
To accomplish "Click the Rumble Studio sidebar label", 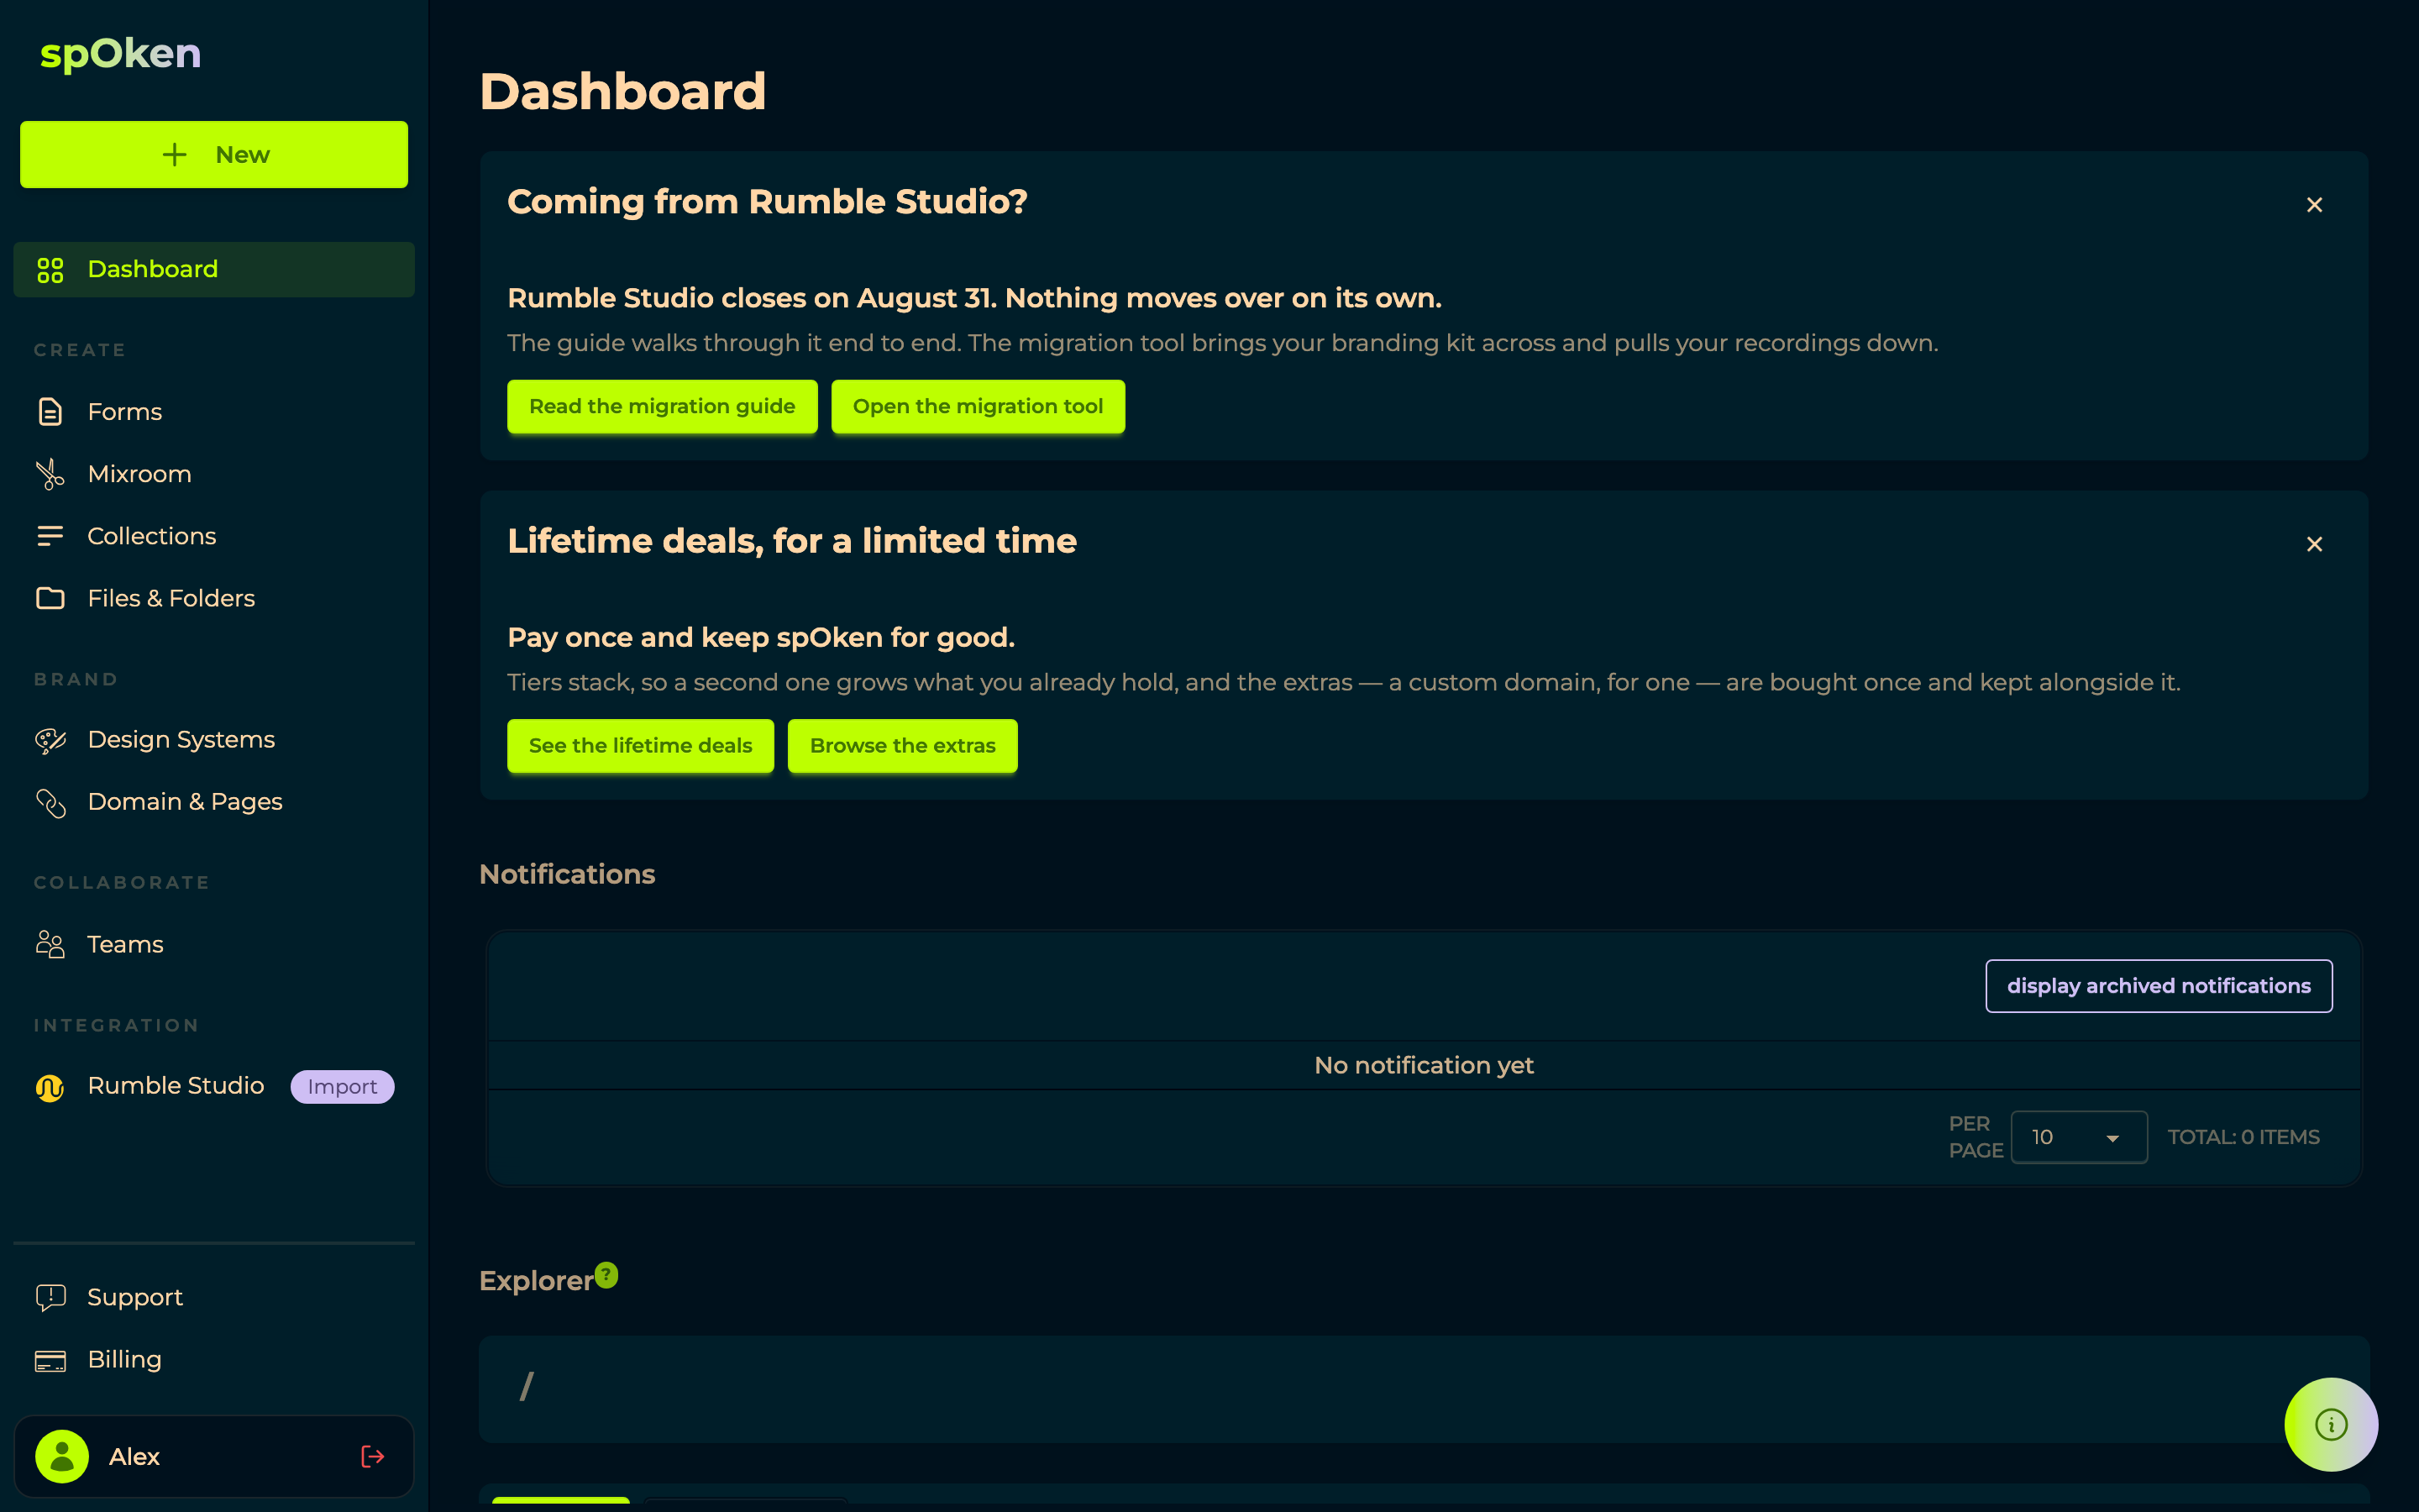I will point(176,1086).
